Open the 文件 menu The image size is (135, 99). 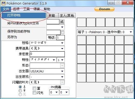(6, 9)
